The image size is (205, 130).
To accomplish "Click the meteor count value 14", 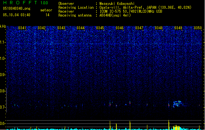I will [x=47, y=15].
